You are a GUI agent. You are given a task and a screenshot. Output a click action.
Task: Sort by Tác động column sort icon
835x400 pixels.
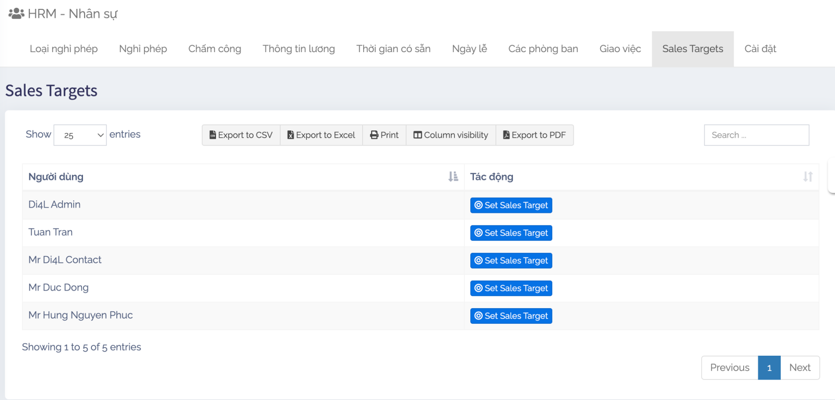(x=807, y=177)
